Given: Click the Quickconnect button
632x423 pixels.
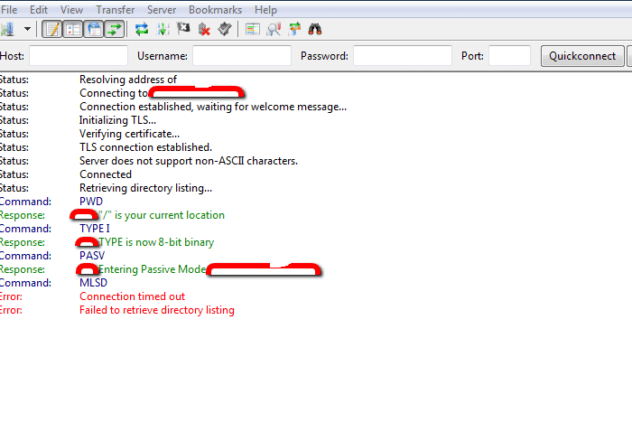Looking at the screenshot, I should (582, 56).
